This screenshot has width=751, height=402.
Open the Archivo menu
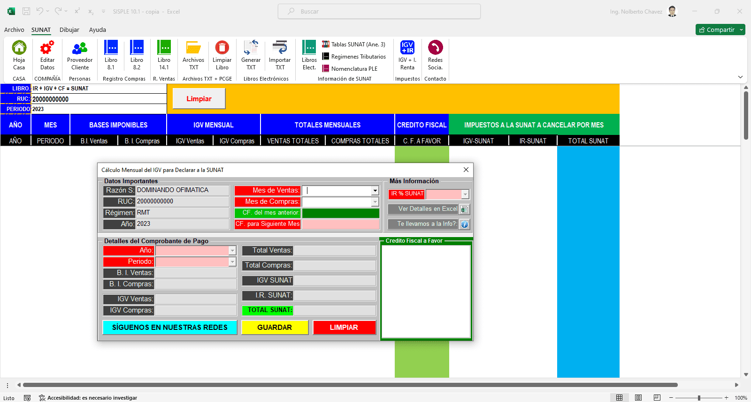pyautogui.click(x=14, y=30)
